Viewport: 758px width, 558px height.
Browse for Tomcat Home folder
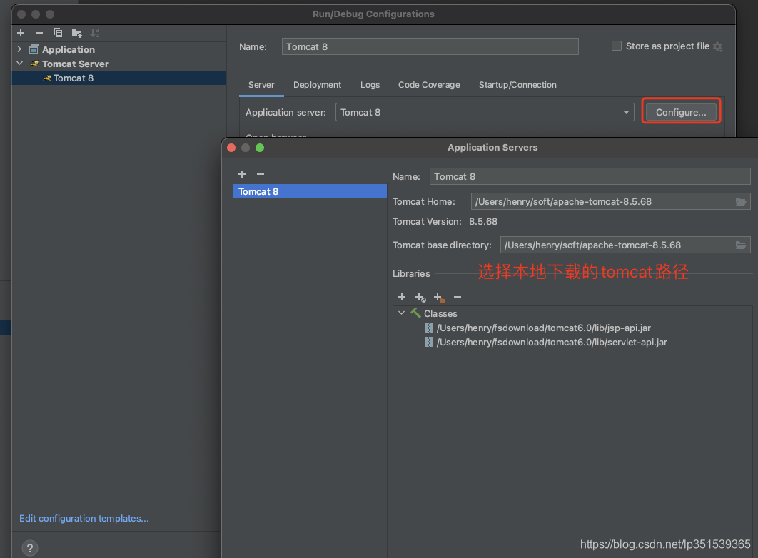pos(741,201)
